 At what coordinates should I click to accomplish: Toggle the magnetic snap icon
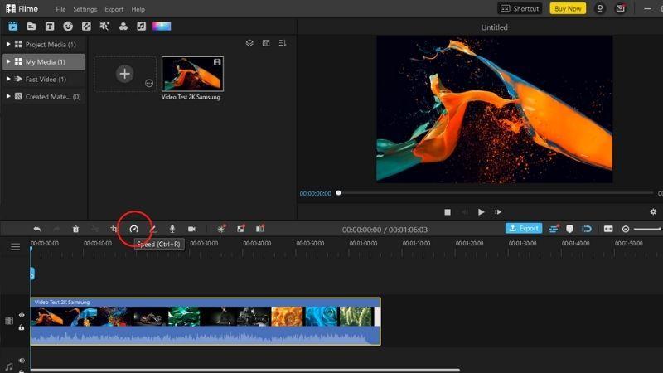pyautogui.click(x=587, y=229)
